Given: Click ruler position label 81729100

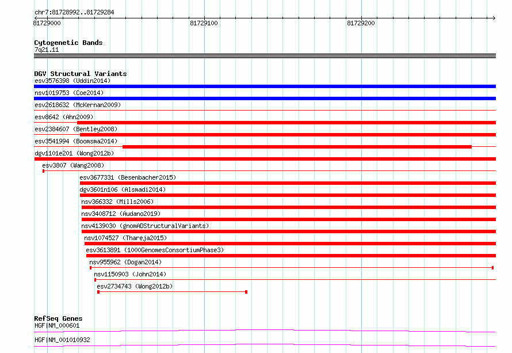Looking at the screenshot, I should (204, 23).
